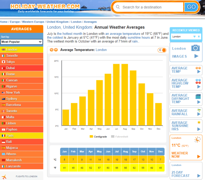This screenshot has width=205, height=180.
Task: Click the Average Sunshine Hrs sun icon
Action: point(199,122)
